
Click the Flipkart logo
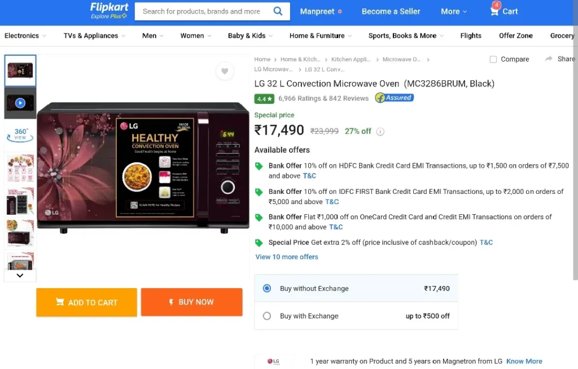coord(109,10)
